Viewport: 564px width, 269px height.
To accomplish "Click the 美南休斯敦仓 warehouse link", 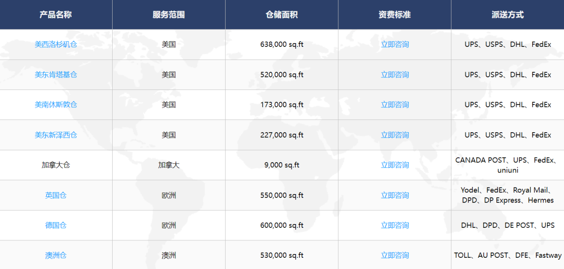I will tap(56, 105).
